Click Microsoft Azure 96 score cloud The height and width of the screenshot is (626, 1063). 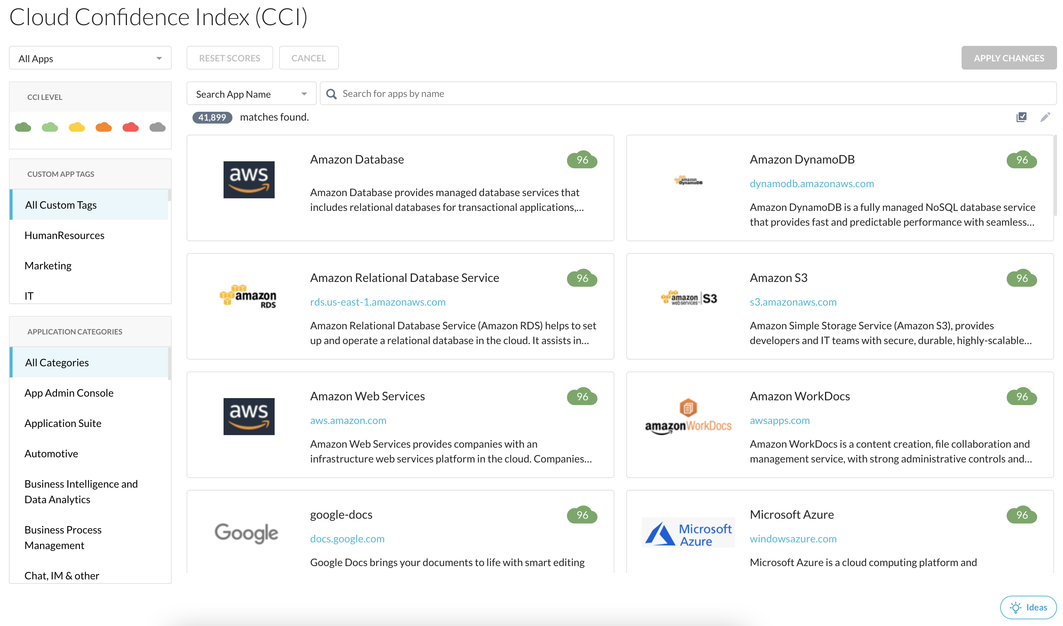coord(1022,515)
